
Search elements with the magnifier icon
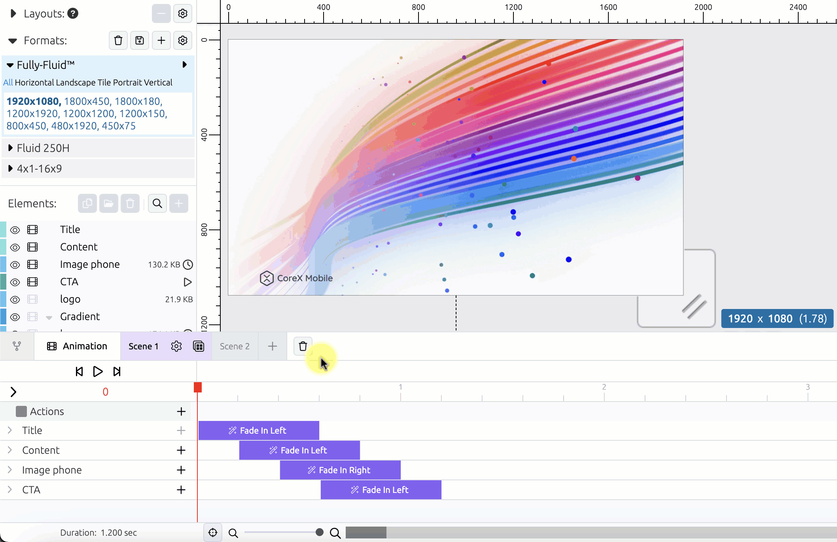(157, 203)
